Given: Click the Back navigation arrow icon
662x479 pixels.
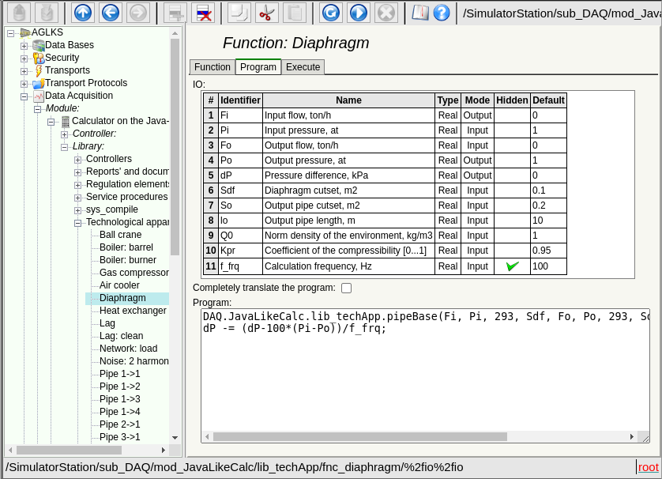Looking at the screenshot, I should pos(111,13).
